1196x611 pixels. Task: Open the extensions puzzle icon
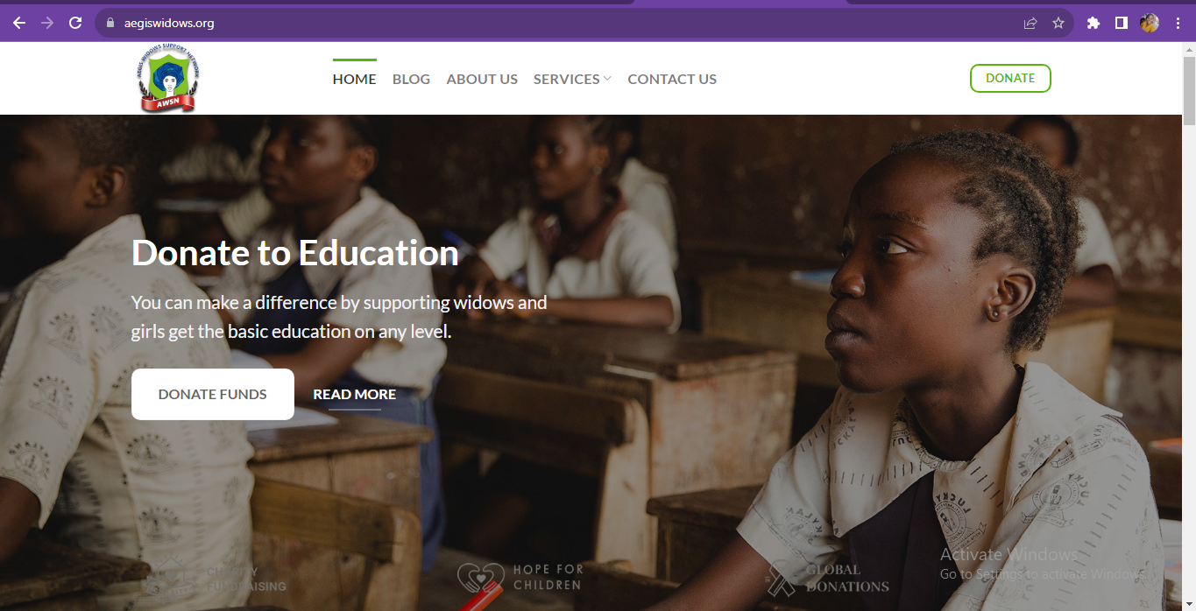pos(1093,24)
